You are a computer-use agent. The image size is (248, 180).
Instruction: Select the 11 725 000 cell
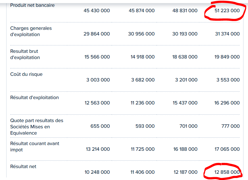click(143, 149)
